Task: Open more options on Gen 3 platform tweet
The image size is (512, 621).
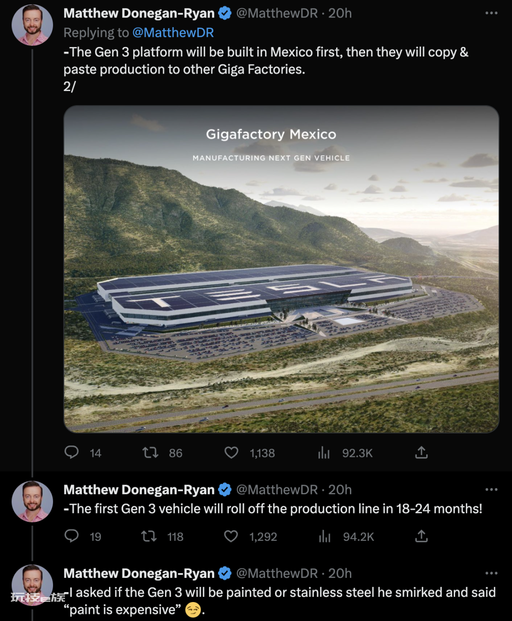Action: 492,13
